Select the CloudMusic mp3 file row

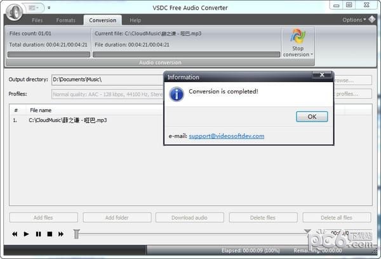click(86, 120)
